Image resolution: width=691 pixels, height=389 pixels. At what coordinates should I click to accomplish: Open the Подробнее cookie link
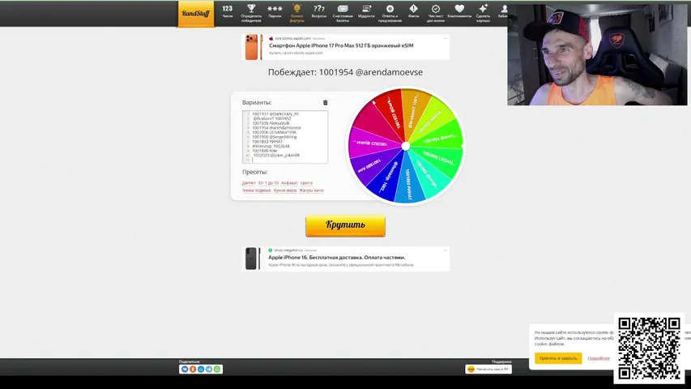(x=599, y=358)
